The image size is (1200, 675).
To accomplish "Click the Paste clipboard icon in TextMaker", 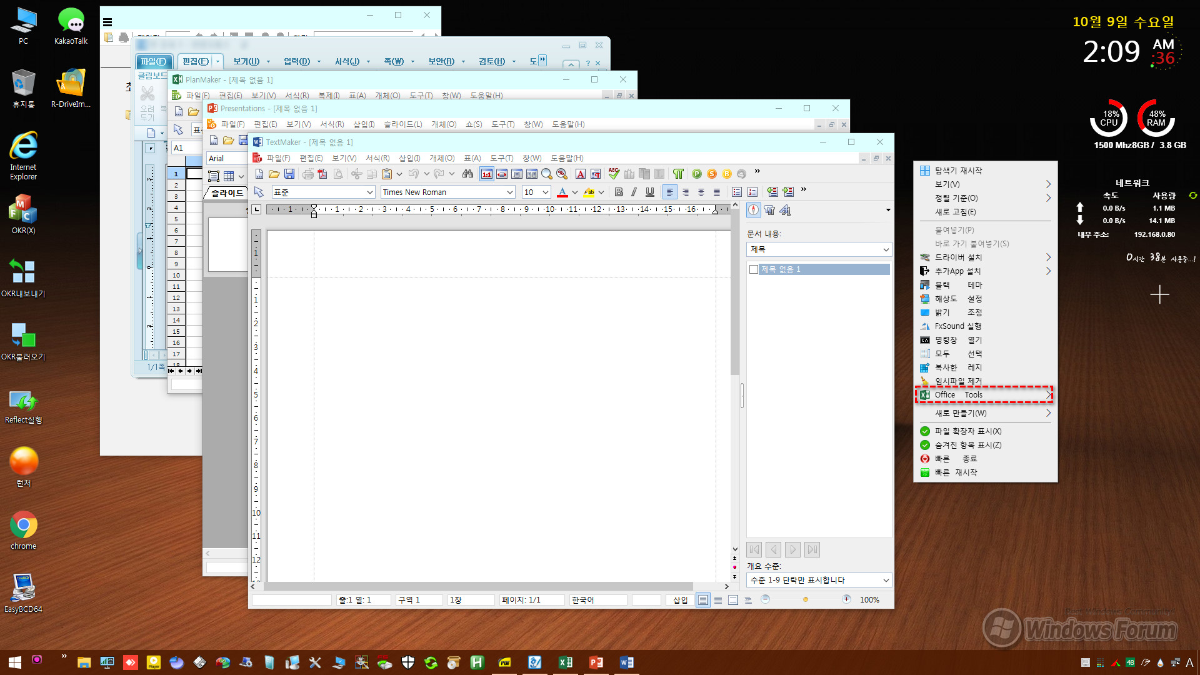I will 387,174.
